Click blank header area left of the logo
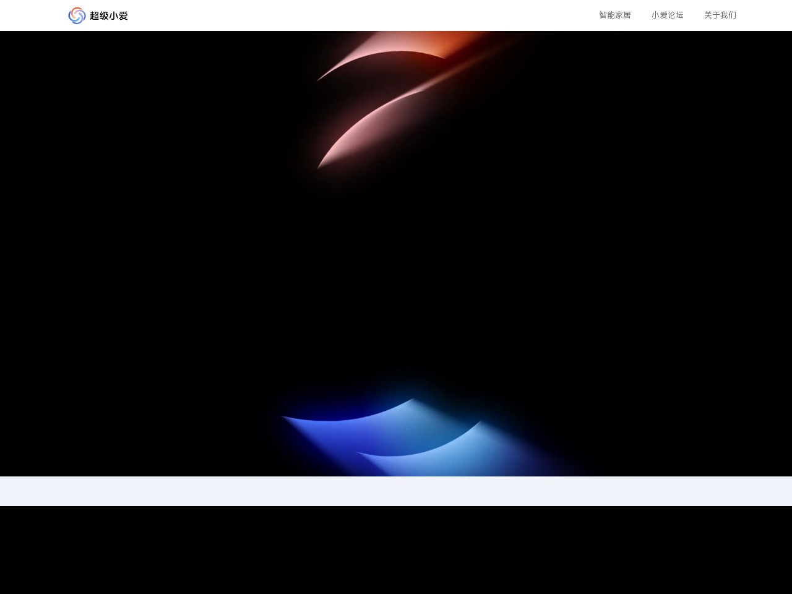The height and width of the screenshot is (594, 792). (x=31, y=15)
